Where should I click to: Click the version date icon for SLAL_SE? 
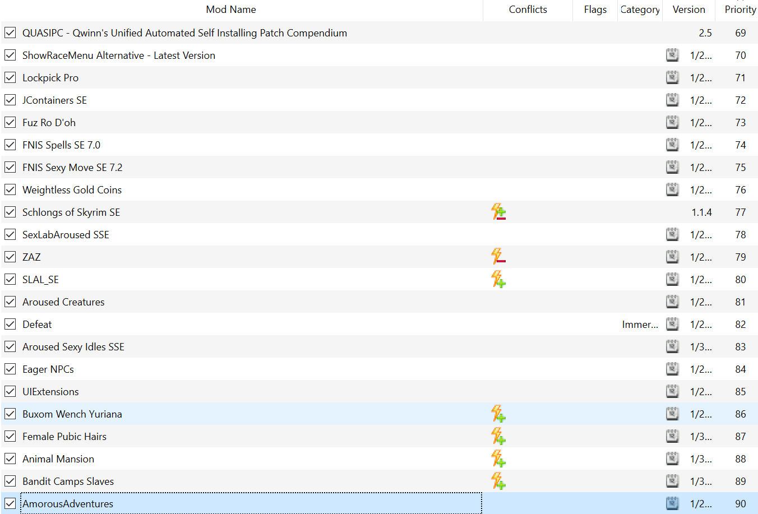pos(672,279)
